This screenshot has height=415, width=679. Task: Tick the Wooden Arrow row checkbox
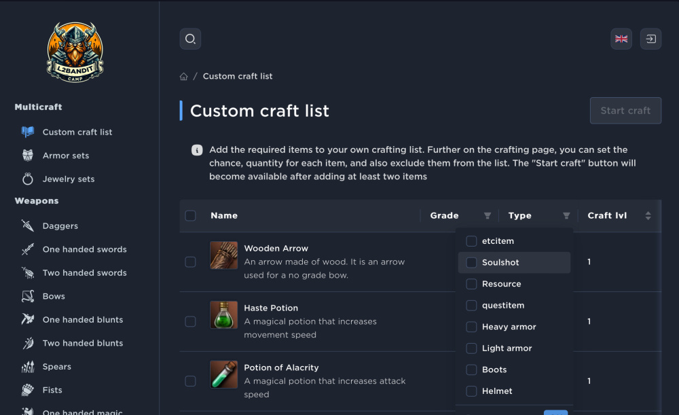(x=191, y=262)
